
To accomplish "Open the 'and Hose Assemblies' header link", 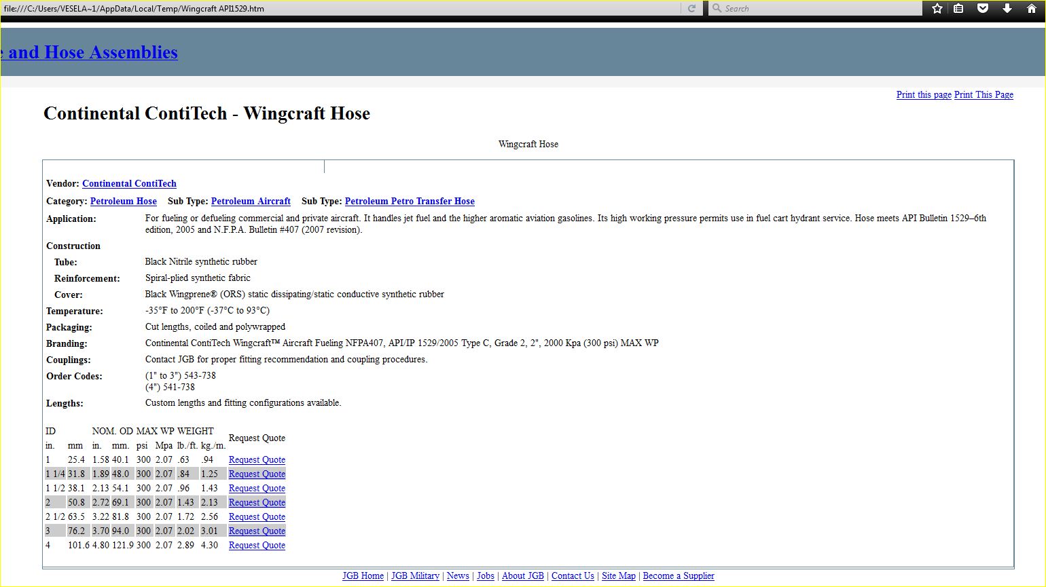I will (x=89, y=52).
